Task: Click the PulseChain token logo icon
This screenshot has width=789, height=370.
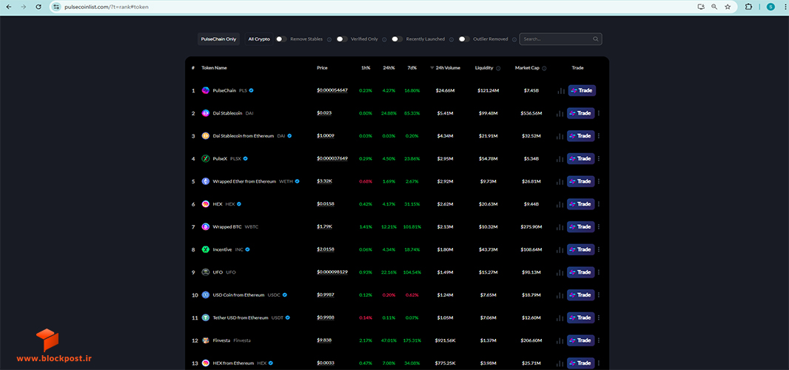Action: pos(205,90)
